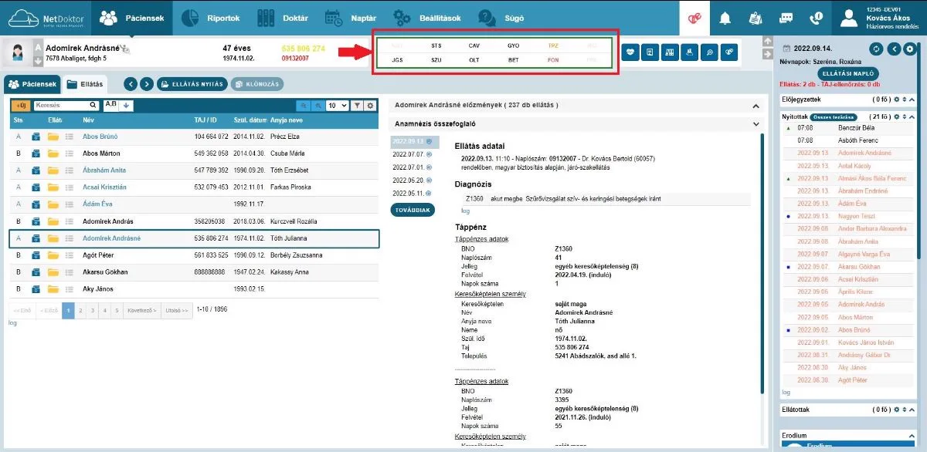Click the STS code in the highlighted grid

(436, 46)
